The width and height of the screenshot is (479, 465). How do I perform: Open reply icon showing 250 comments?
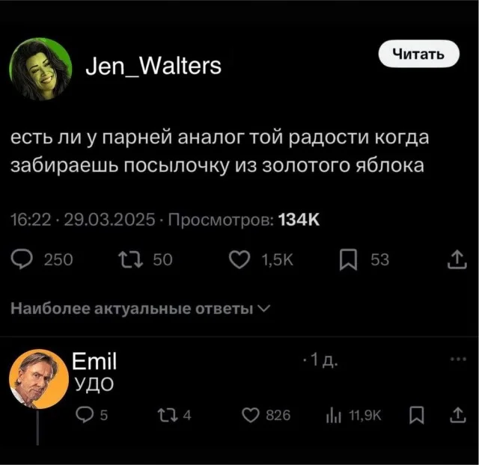pos(22,259)
